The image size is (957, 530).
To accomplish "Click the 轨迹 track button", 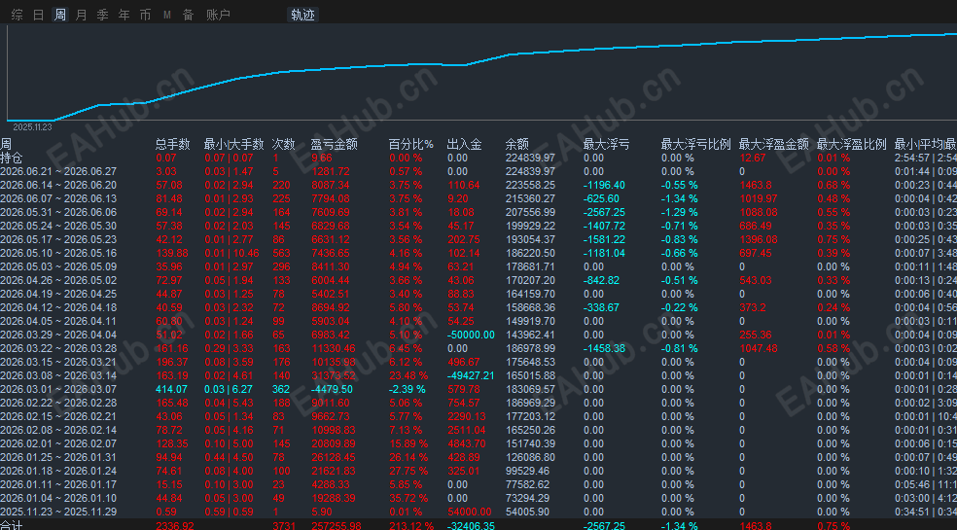I will pos(302,15).
